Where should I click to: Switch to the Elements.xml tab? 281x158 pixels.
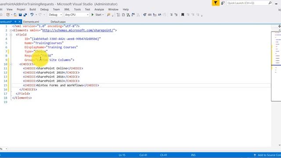(31, 22)
